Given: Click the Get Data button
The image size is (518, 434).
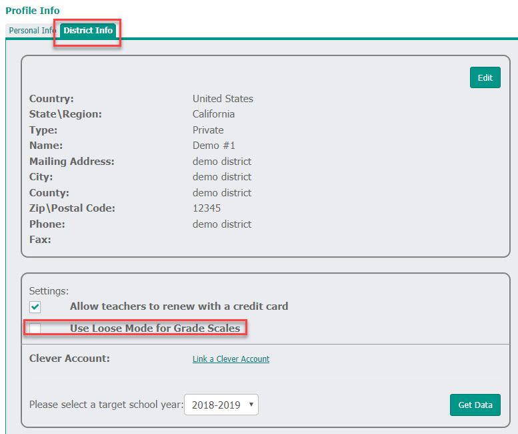Looking at the screenshot, I should [x=475, y=405].
